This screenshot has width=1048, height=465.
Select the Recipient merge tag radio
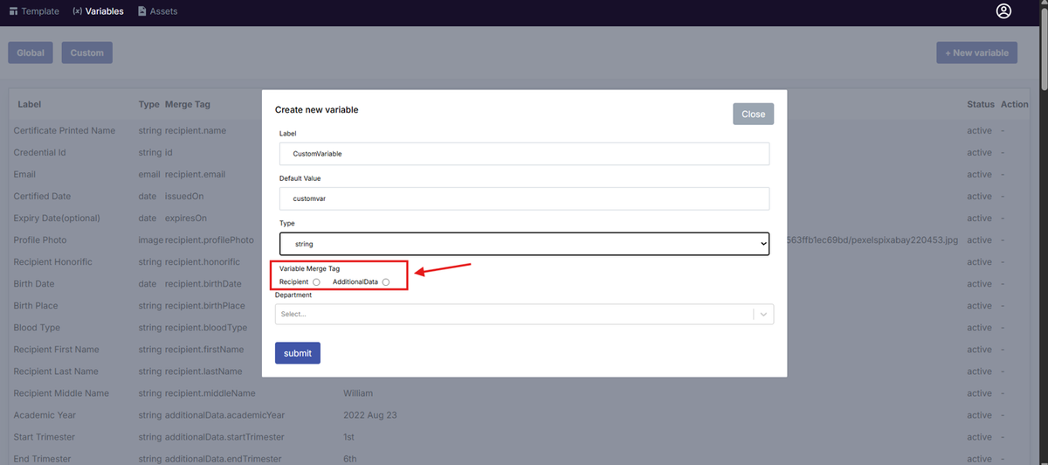coord(316,282)
